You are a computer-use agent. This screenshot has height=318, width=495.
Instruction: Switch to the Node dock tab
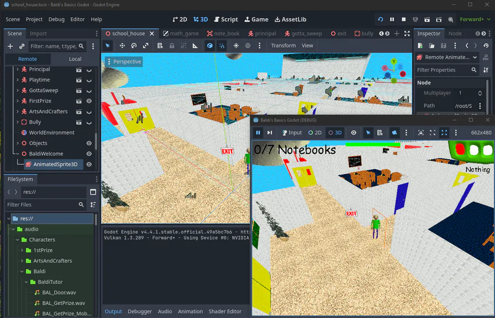click(x=455, y=34)
